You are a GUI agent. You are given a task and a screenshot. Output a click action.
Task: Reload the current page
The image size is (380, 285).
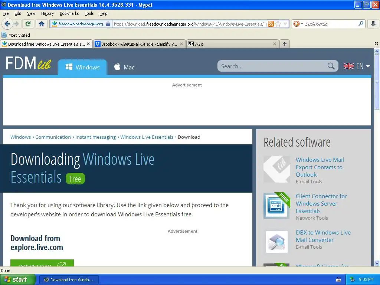pos(28,24)
